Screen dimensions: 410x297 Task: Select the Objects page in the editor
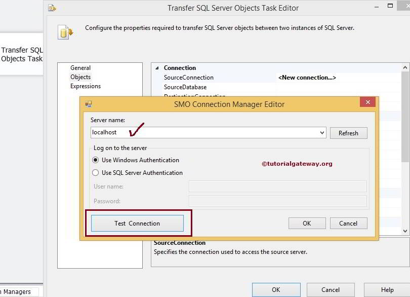click(x=81, y=77)
